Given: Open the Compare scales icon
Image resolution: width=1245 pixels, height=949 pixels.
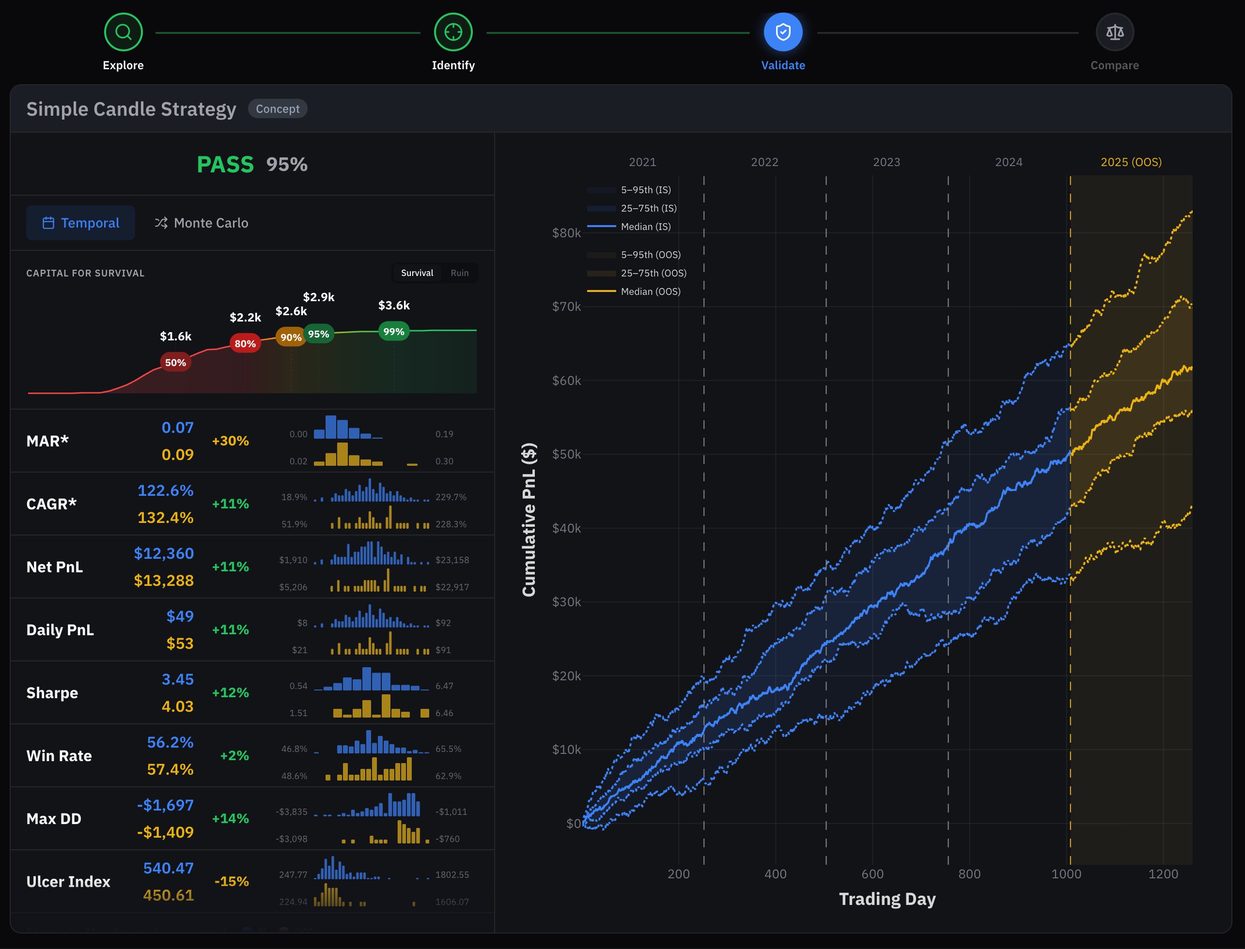Looking at the screenshot, I should tap(1114, 32).
